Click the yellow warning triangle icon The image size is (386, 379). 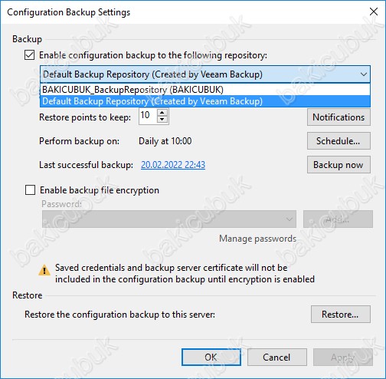click(x=44, y=270)
